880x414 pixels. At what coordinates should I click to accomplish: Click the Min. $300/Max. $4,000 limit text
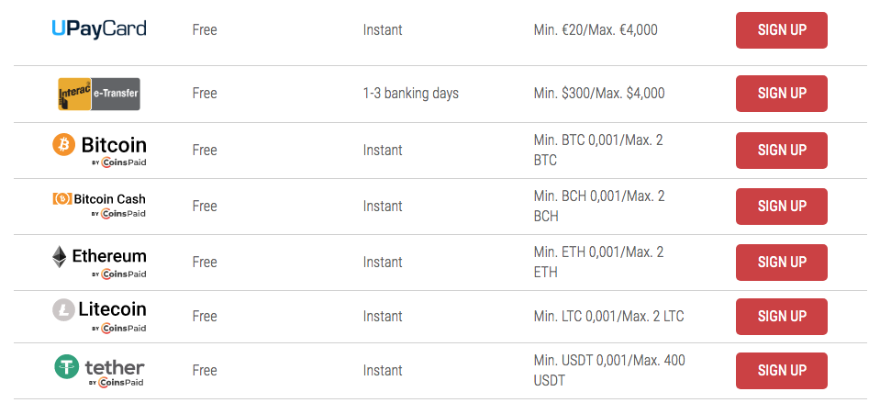(599, 94)
